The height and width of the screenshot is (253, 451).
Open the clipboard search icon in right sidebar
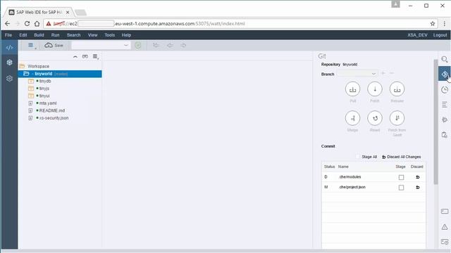click(x=445, y=134)
